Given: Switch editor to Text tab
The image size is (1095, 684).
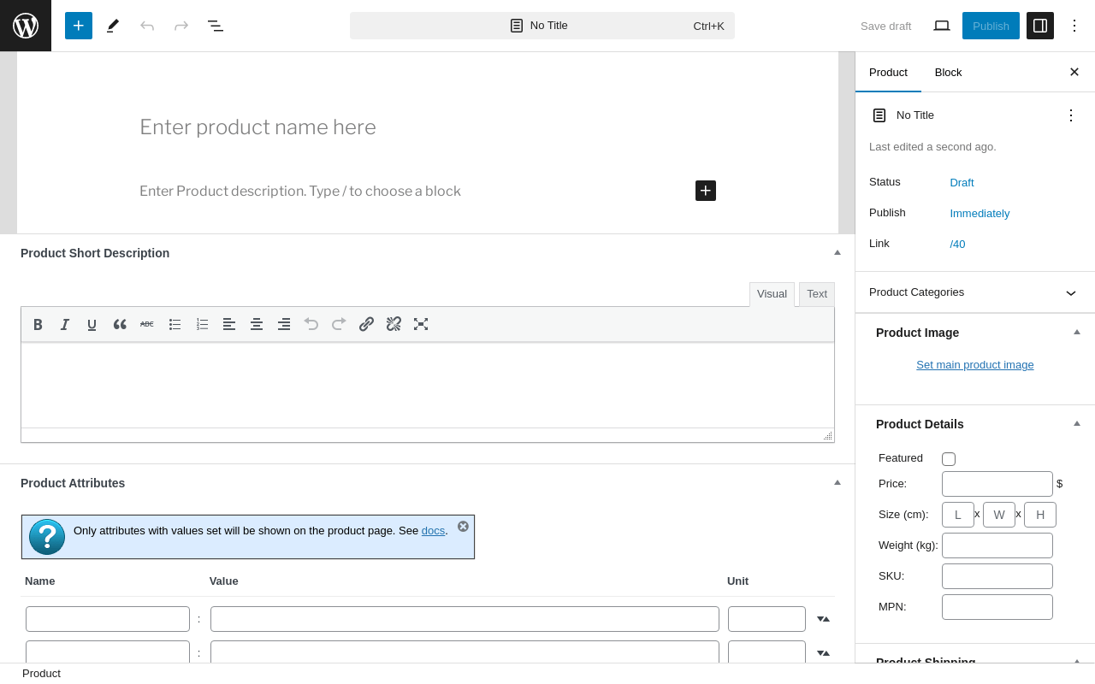Looking at the screenshot, I should pyautogui.click(x=817, y=294).
